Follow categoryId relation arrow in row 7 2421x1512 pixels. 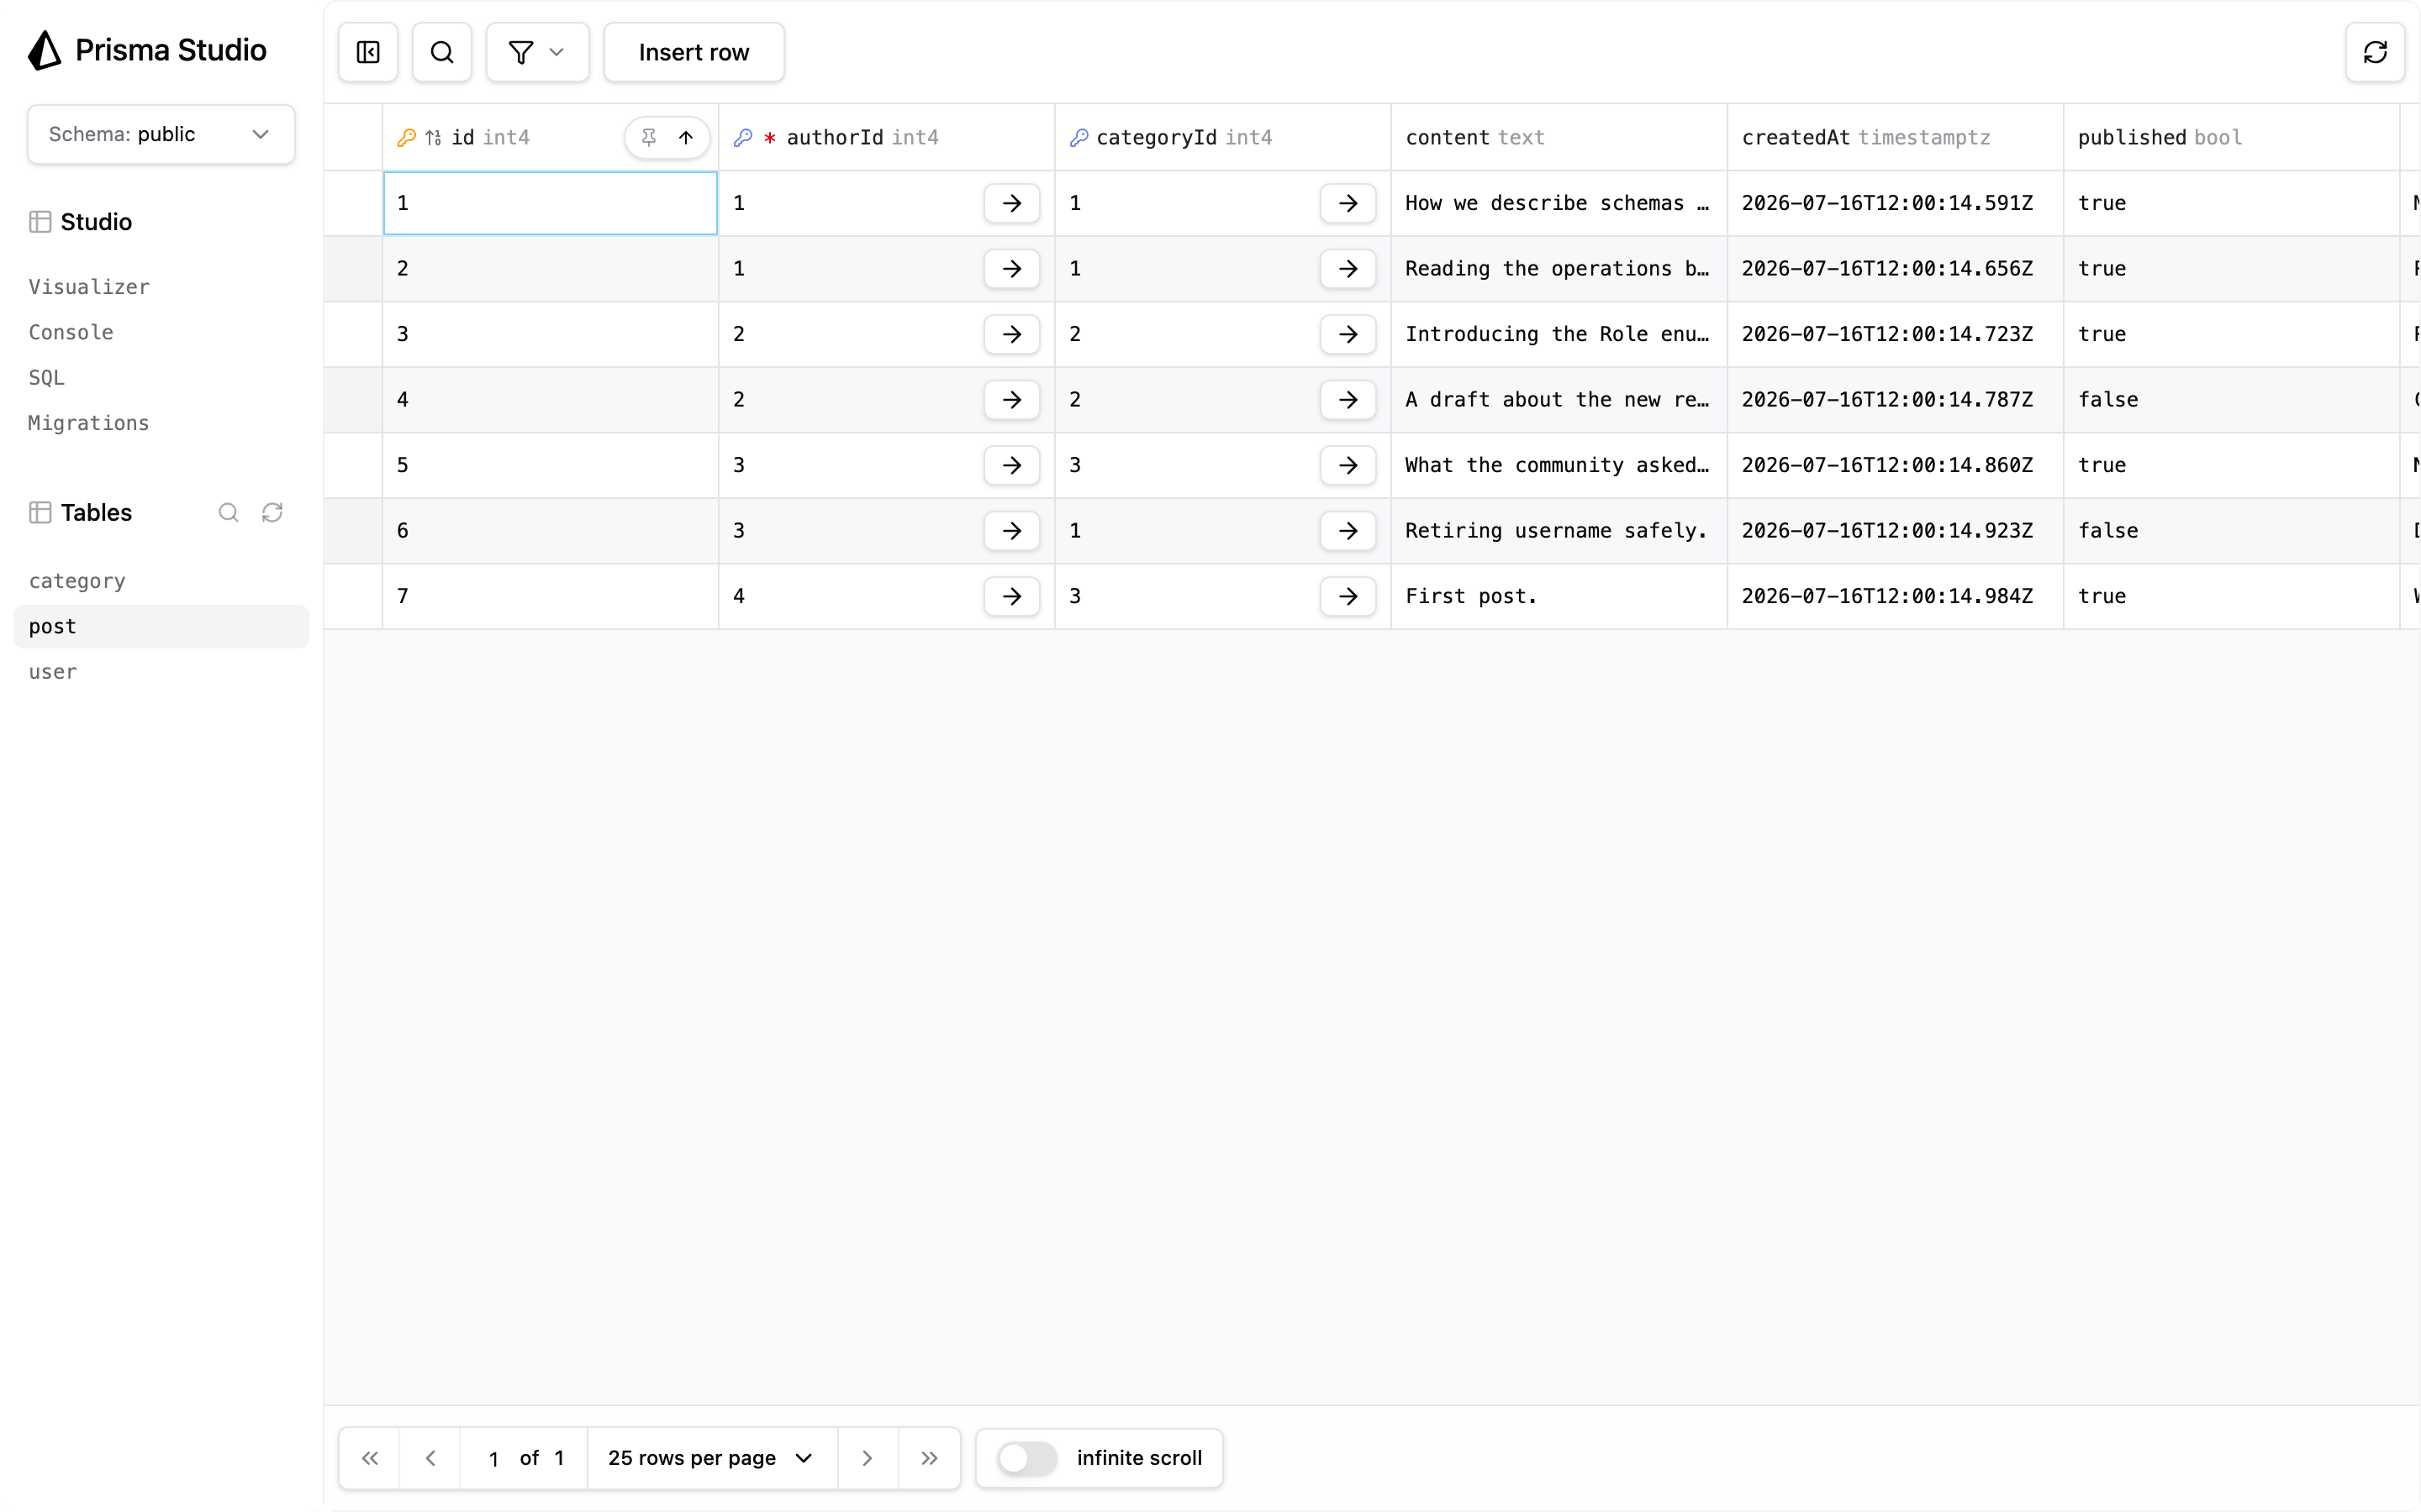(x=1348, y=596)
